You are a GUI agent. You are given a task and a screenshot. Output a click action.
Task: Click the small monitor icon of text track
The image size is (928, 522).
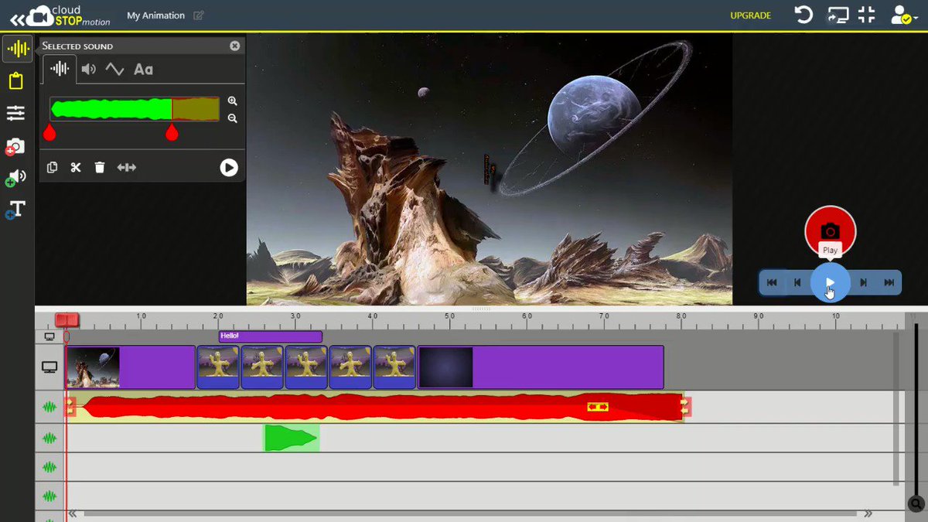click(x=49, y=336)
